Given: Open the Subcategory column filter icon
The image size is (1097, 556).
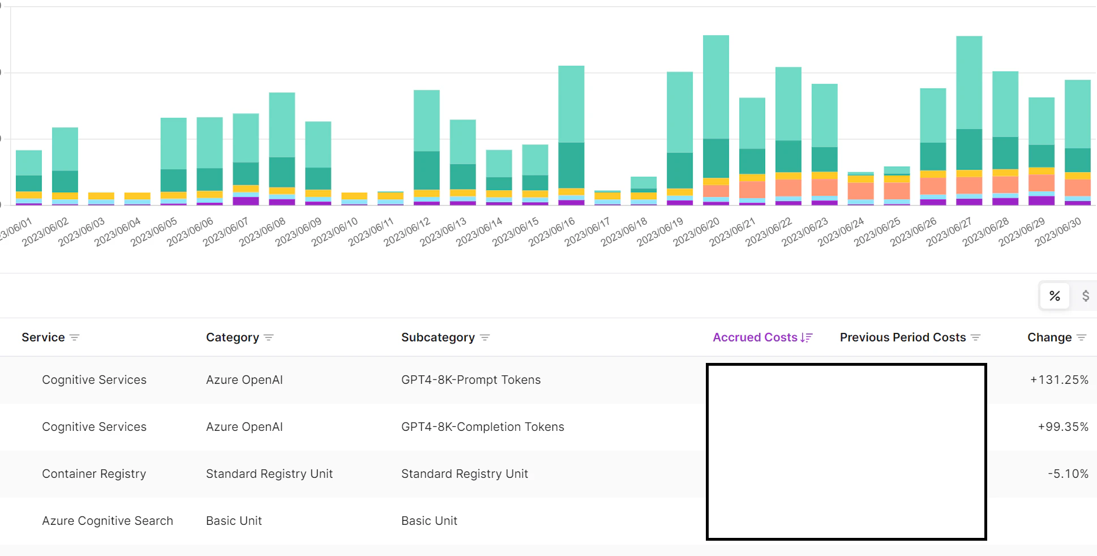Looking at the screenshot, I should tap(485, 337).
